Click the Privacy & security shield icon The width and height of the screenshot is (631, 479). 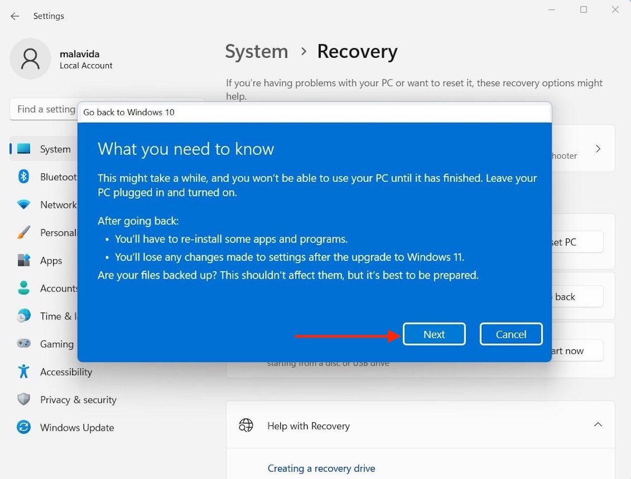click(x=24, y=400)
